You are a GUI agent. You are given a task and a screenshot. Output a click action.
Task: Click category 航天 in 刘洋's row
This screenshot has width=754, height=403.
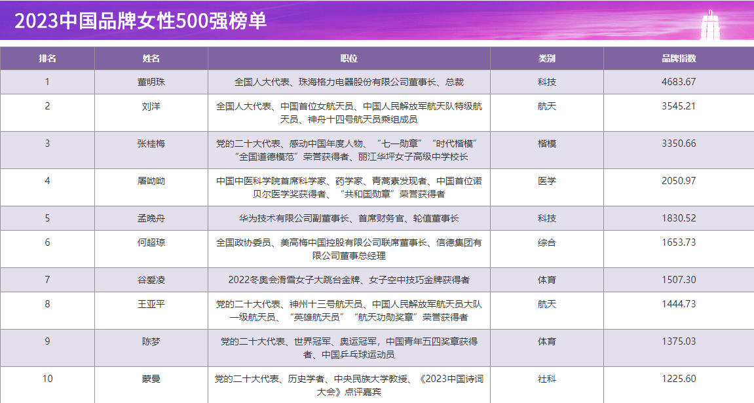[x=547, y=106]
